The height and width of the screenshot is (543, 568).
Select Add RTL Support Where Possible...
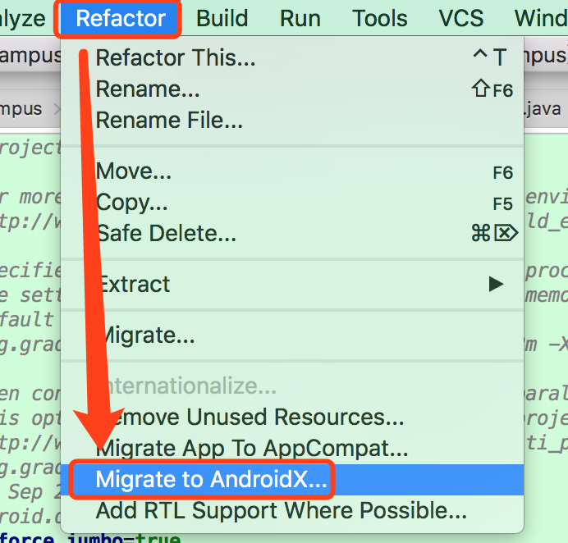point(282,511)
